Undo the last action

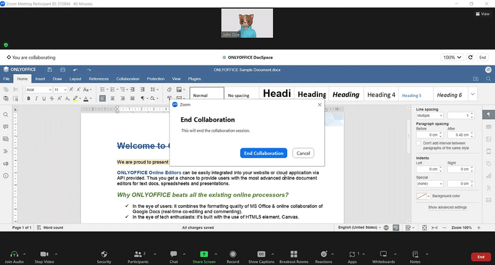(x=75, y=70)
